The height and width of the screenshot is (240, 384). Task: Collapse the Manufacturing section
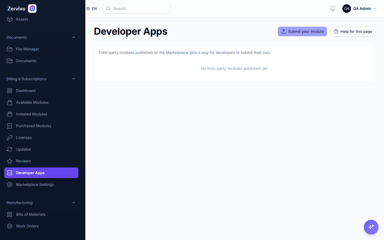coord(74,203)
